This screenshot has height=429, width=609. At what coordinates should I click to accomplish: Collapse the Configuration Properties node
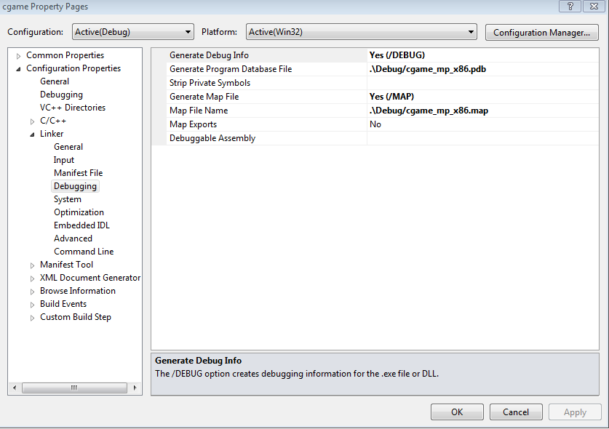(19, 69)
